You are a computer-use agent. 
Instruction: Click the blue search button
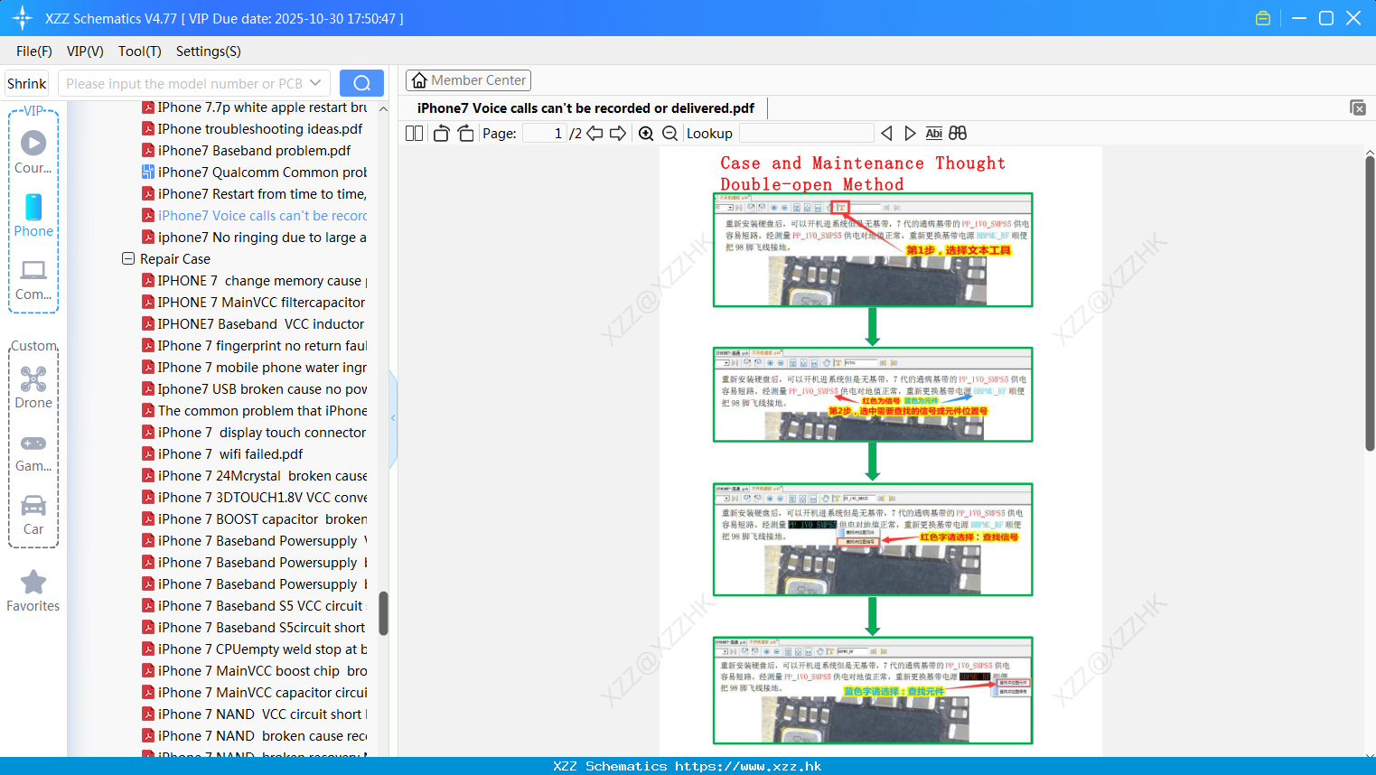pyautogui.click(x=361, y=83)
